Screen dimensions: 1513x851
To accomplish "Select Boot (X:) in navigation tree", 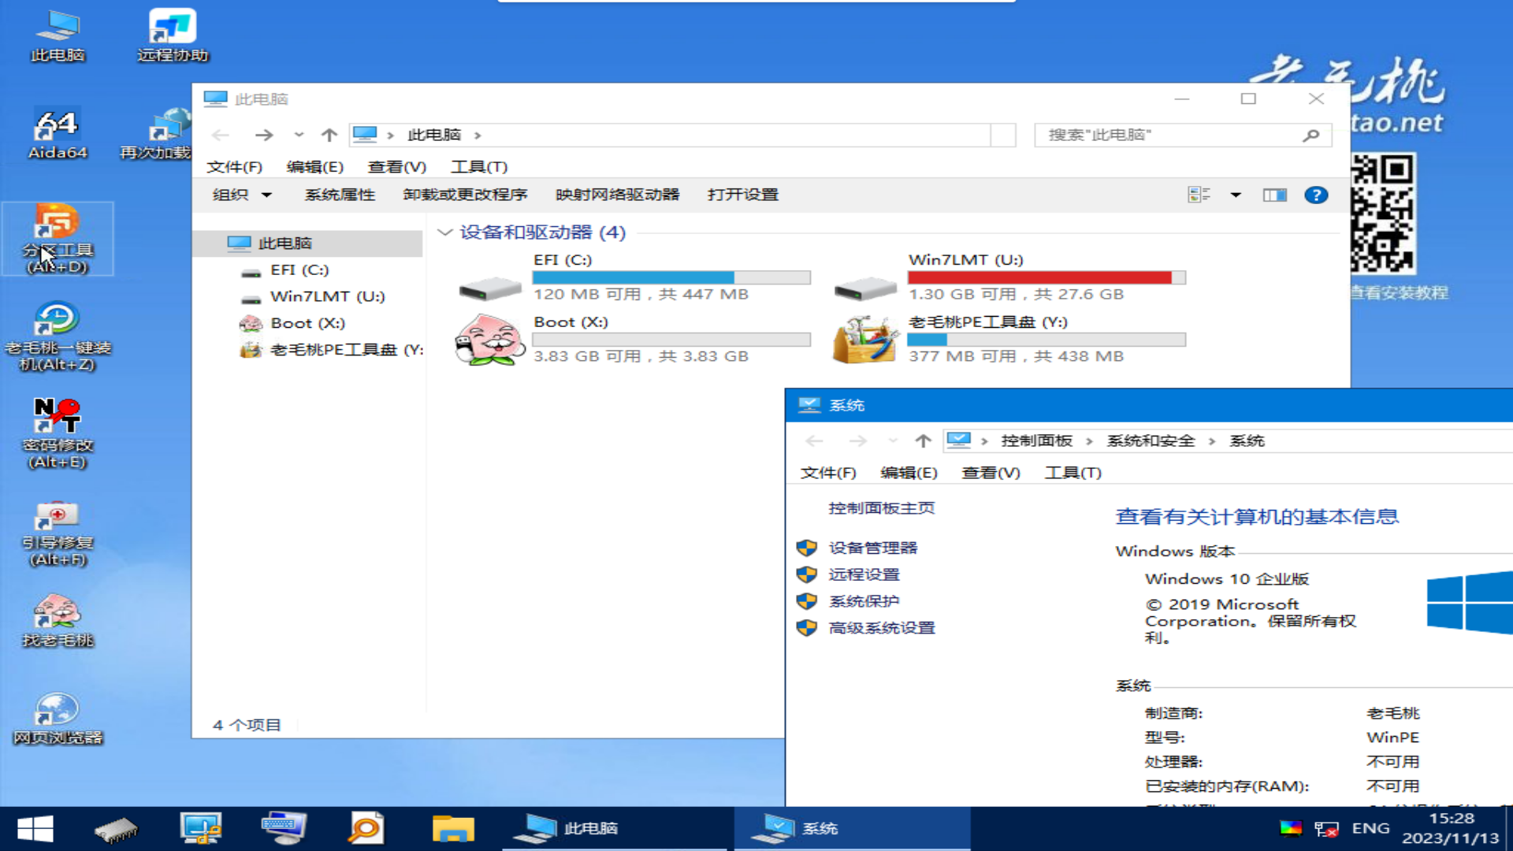I will click(x=307, y=323).
